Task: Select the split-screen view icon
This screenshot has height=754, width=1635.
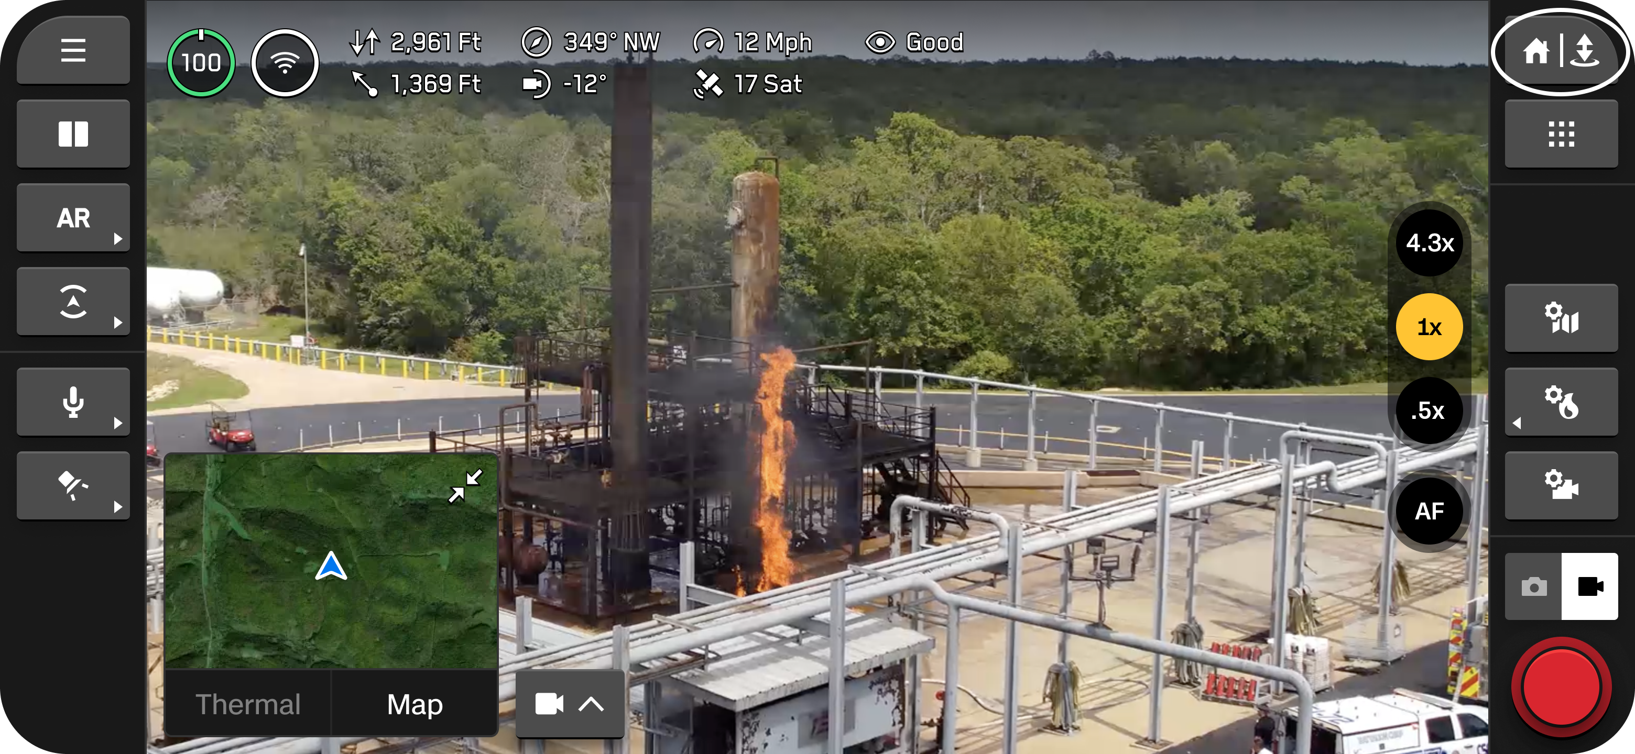Action: coord(73,134)
